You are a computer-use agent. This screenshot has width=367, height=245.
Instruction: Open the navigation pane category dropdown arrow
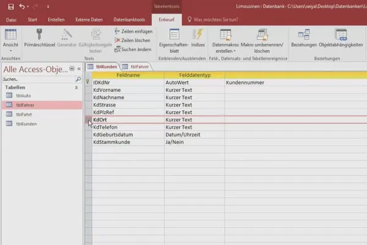72,69
